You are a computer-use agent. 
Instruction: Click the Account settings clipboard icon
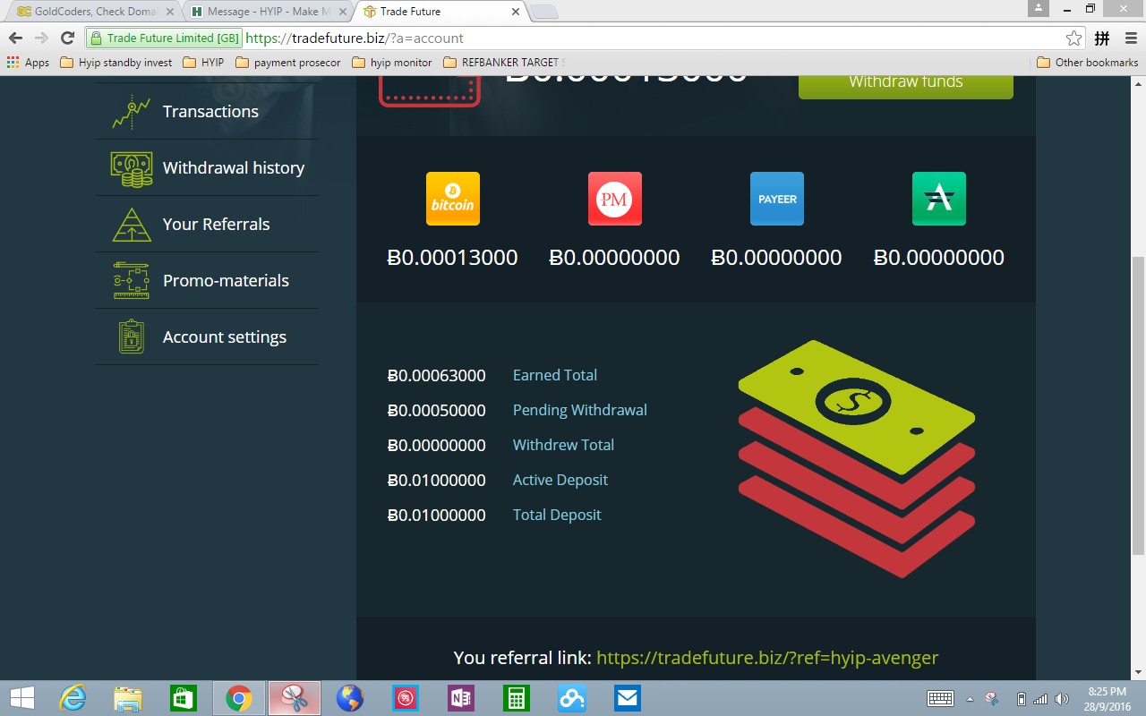[x=131, y=337]
